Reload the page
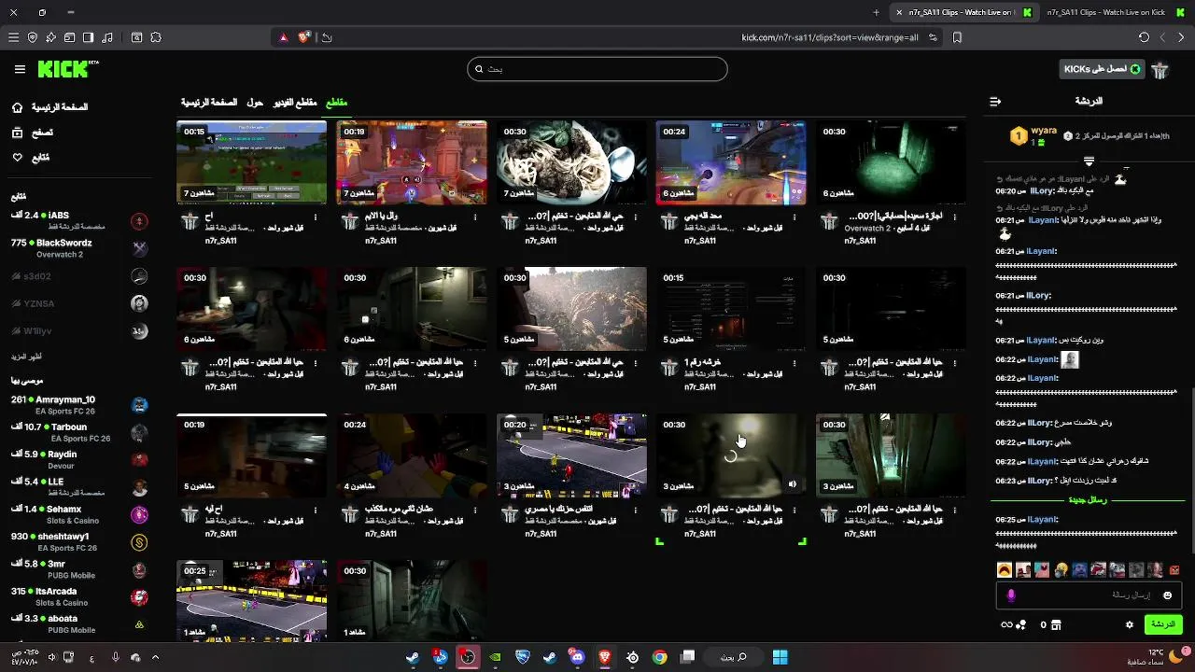The height and width of the screenshot is (672, 1195). click(1144, 37)
